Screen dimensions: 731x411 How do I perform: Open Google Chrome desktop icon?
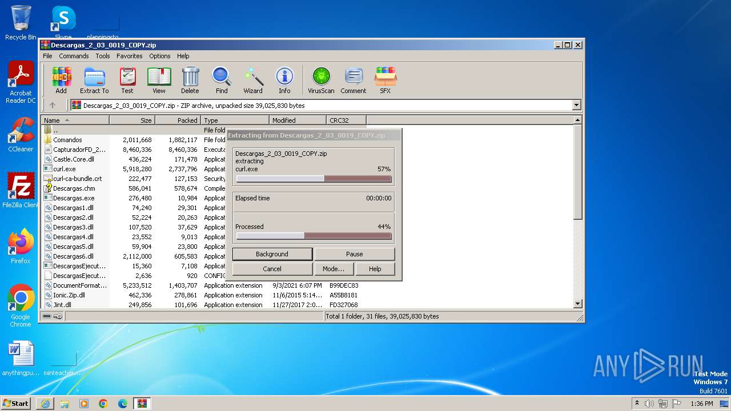pyautogui.click(x=21, y=305)
